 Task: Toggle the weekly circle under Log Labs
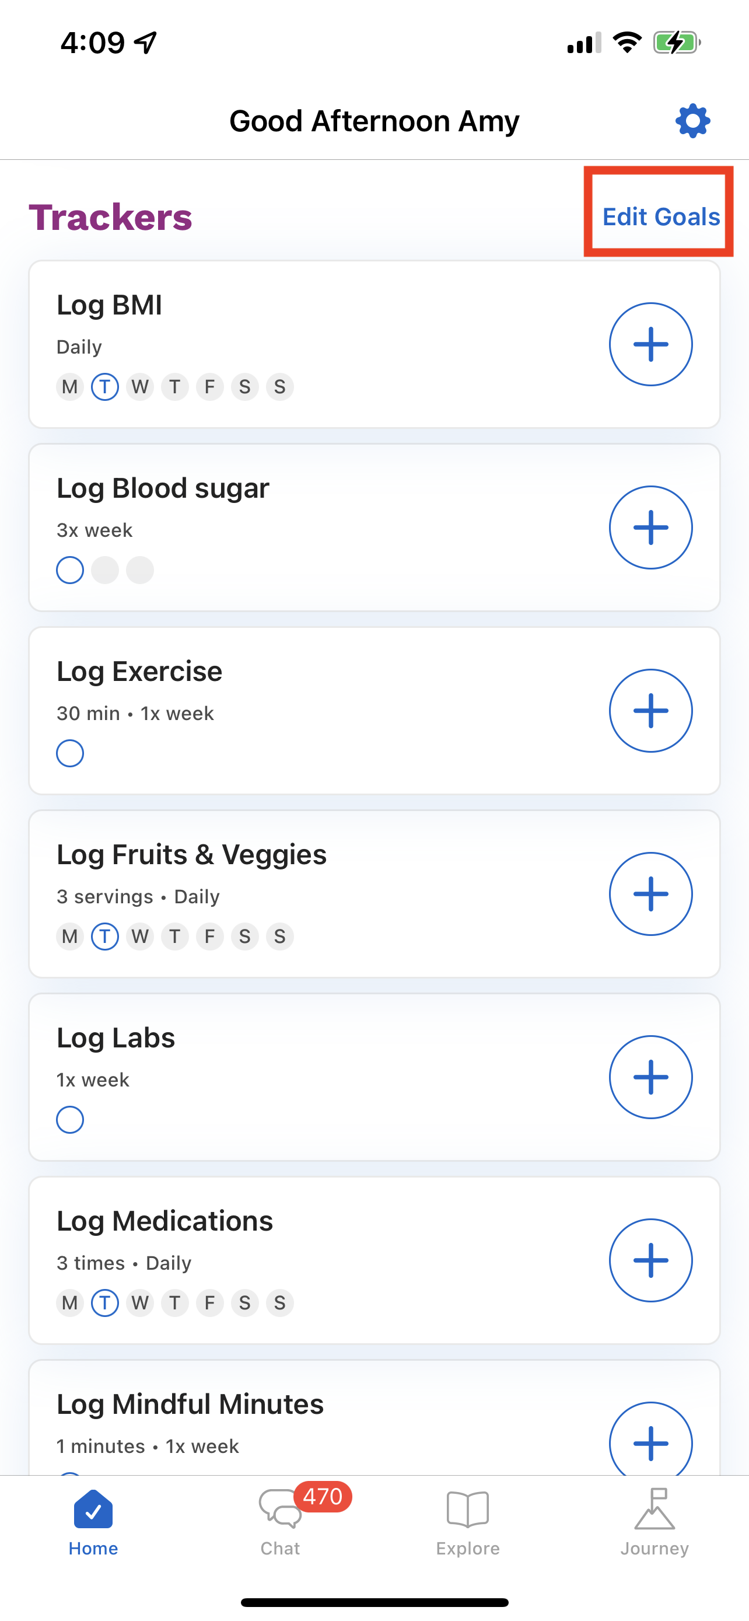point(70,1120)
